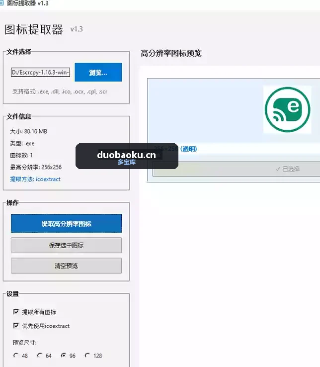320x367 pixels.
Task: Click the 提取方法: icoextract text
Action: coord(35,180)
